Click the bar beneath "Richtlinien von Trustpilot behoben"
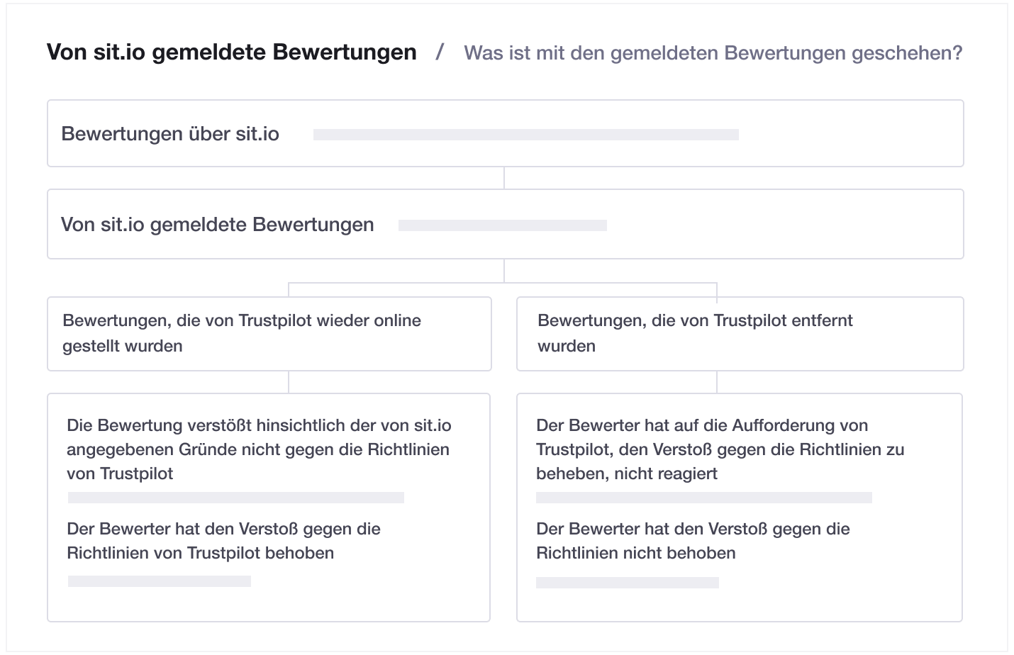Viewport: 1014px width, 655px height. 160,581
